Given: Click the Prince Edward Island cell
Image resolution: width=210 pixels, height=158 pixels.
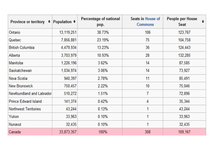Looking at the screenshot, I should [25, 101].
